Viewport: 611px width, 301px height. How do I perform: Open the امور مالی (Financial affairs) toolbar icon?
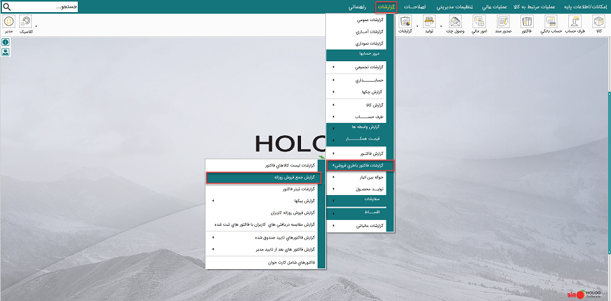click(479, 24)
